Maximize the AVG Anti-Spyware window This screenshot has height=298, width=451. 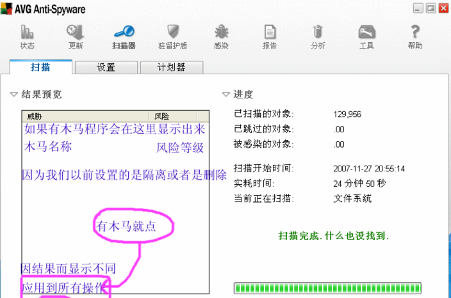pyautogui.click(x=430, y=8)
